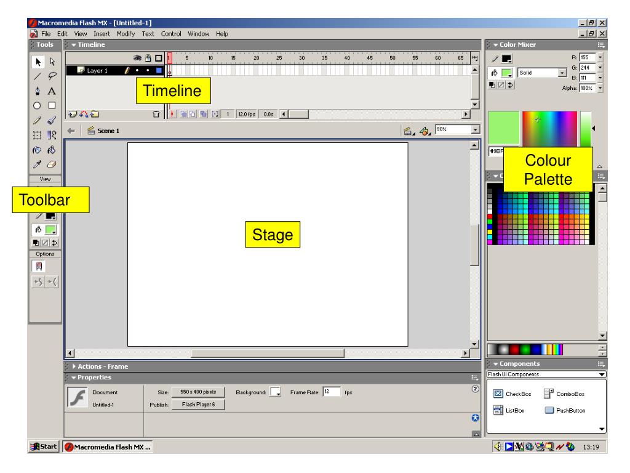Screen dimensions: 630x473
Task: Toggle Onion Skin in the timeline
Action: point(183,114)
